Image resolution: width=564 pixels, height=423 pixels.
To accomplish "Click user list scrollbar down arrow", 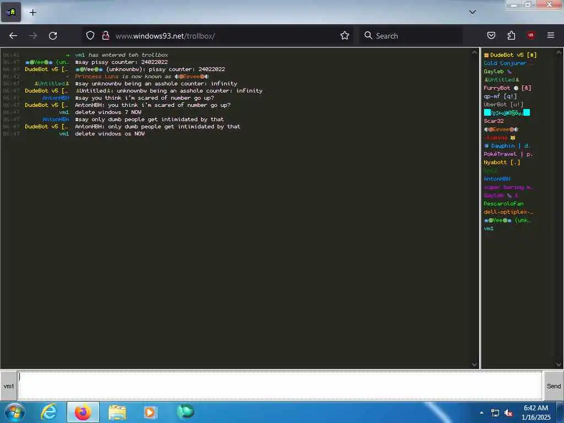I will point(559,365).
